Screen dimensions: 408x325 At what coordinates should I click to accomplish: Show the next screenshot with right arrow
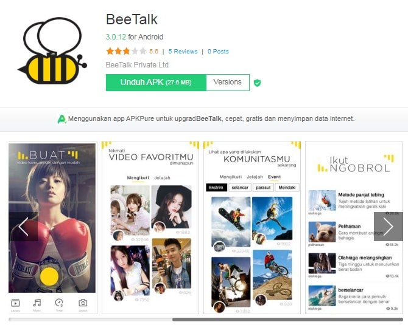(389, 227)
